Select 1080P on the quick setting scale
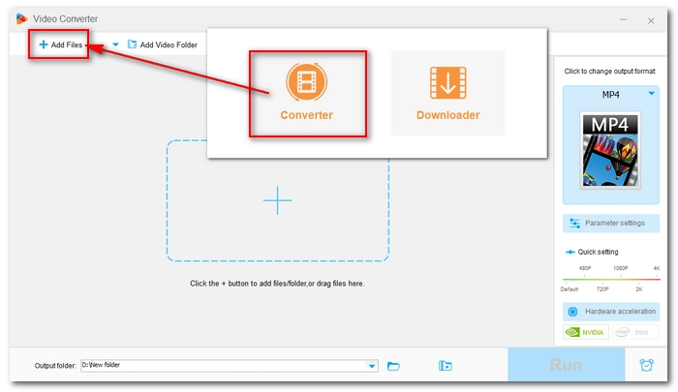The image size is (678, 392). (x=621, y=268)
